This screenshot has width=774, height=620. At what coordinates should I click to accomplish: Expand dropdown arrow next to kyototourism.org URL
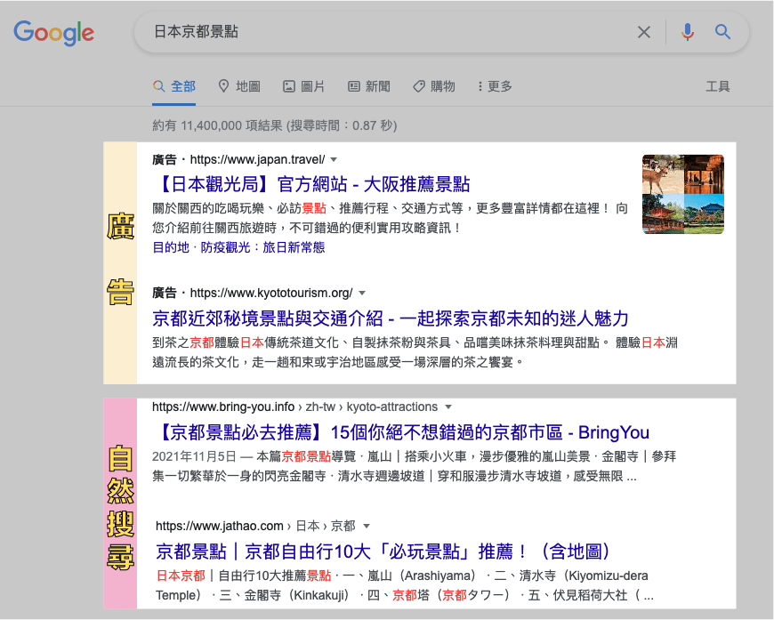[362, 294]
